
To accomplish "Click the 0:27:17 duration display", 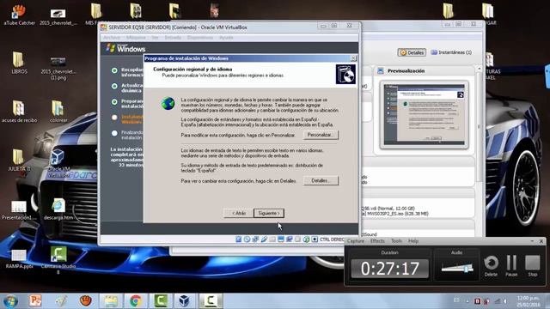I will (389, 269).
